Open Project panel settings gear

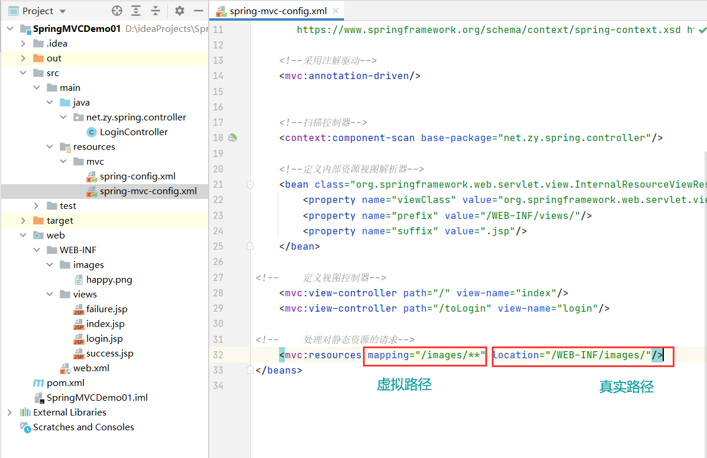click(x=180, y=11)
